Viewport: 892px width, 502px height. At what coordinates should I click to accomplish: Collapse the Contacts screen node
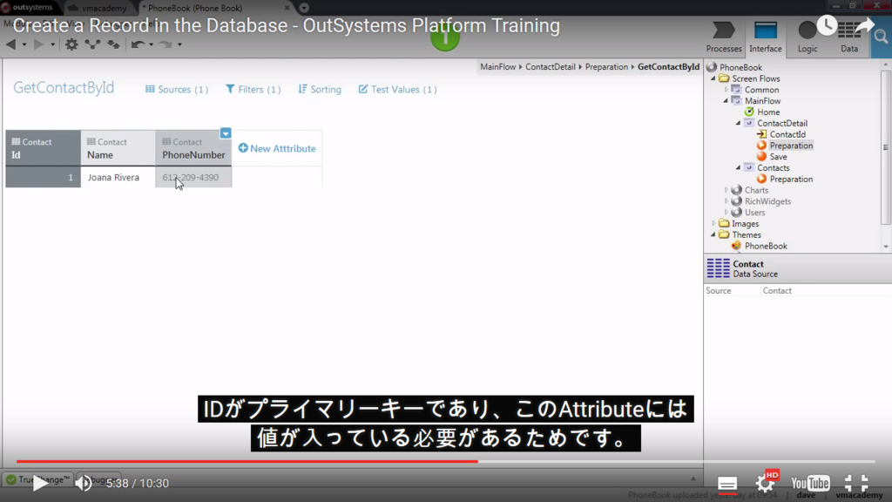[x=739, y=168]
